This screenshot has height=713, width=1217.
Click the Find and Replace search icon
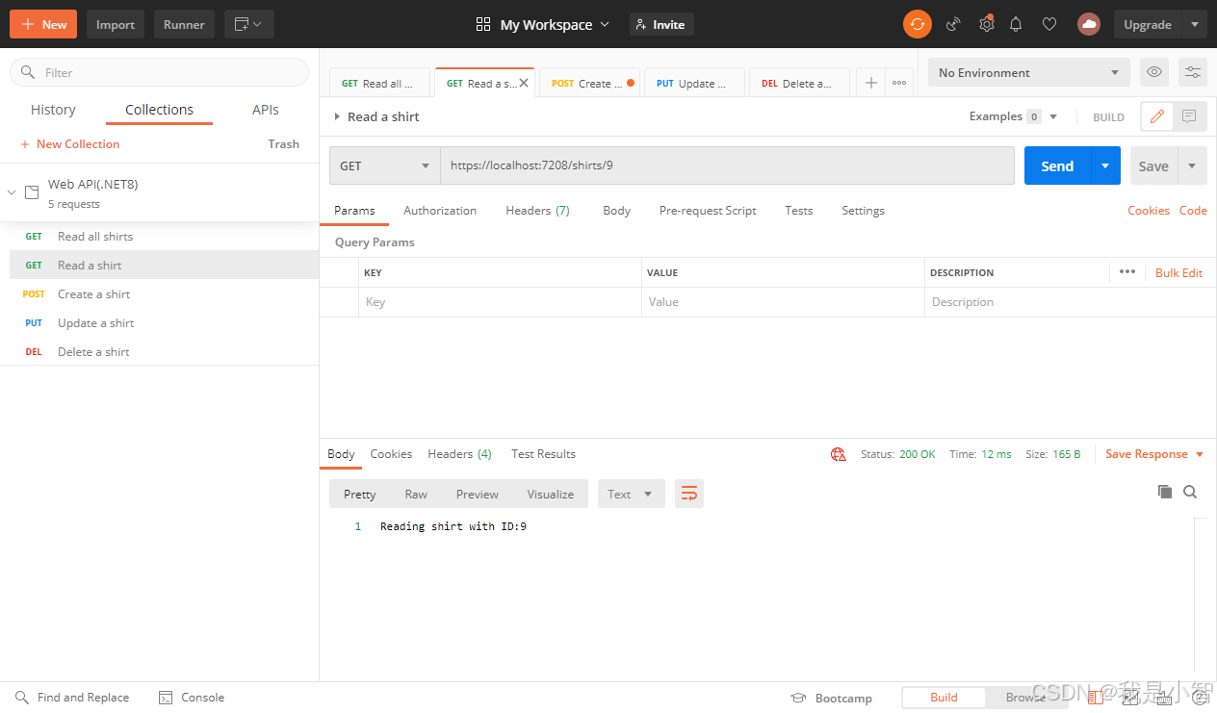click(21, 698)
